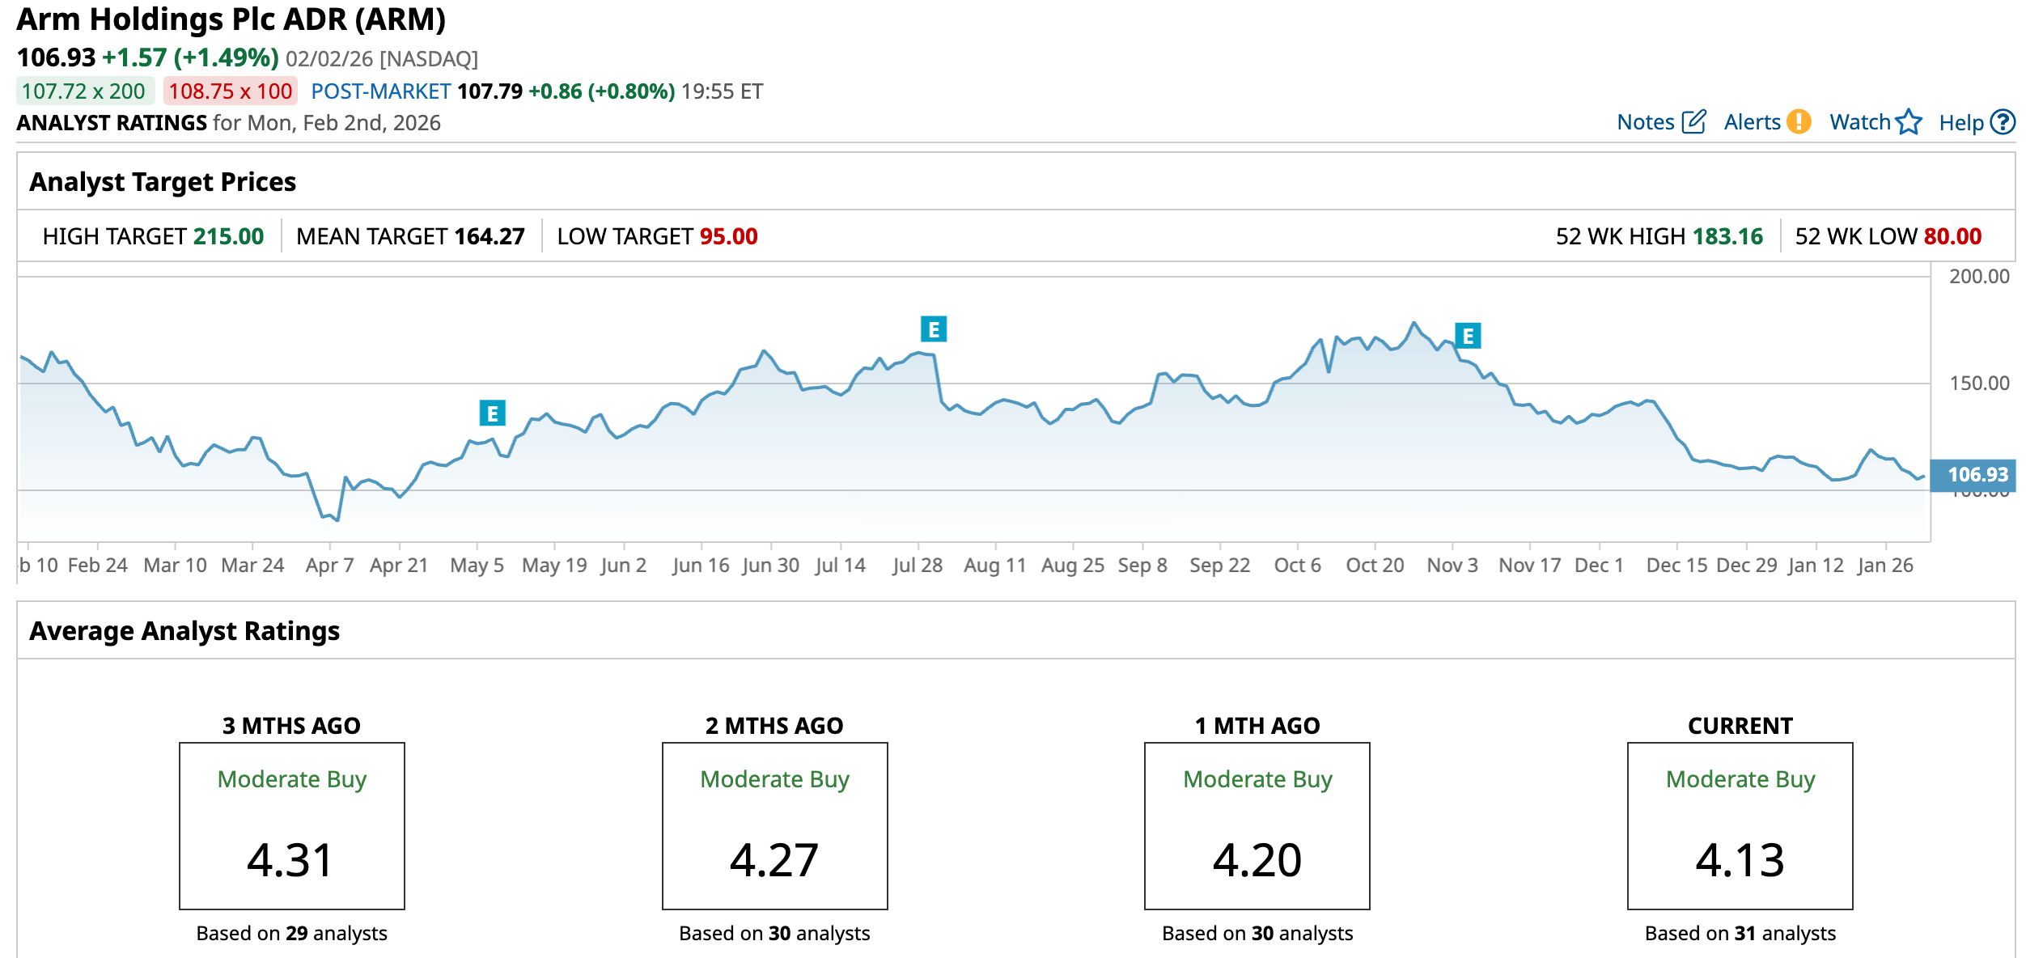Viewport: 2026px width, 958px height.
Task: Click the Watch link text
Action: click(1859, 122)
